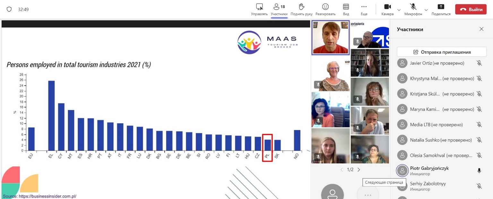Screen dimensions: 493x199
Task: Open the Еще more options menu
Action: (x=364, y=9)
